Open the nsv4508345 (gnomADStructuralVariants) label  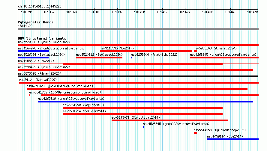tap(176, 124)
